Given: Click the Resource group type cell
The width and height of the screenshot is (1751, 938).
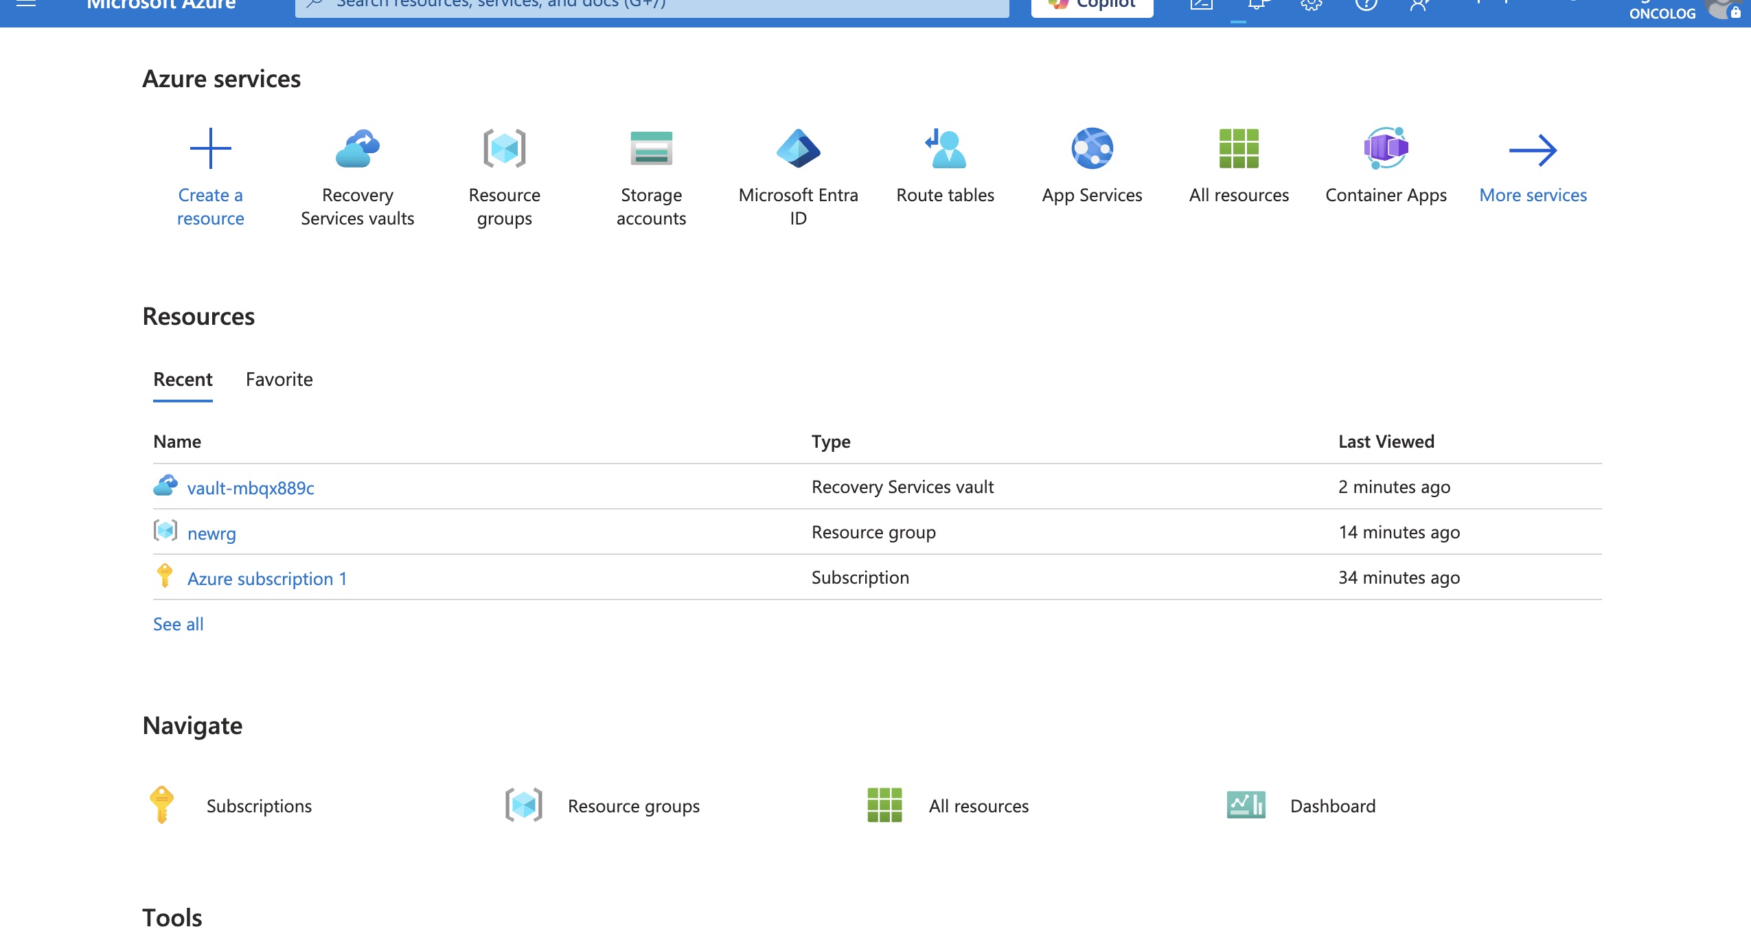Looking at the screenshot, I should point(873,532).
